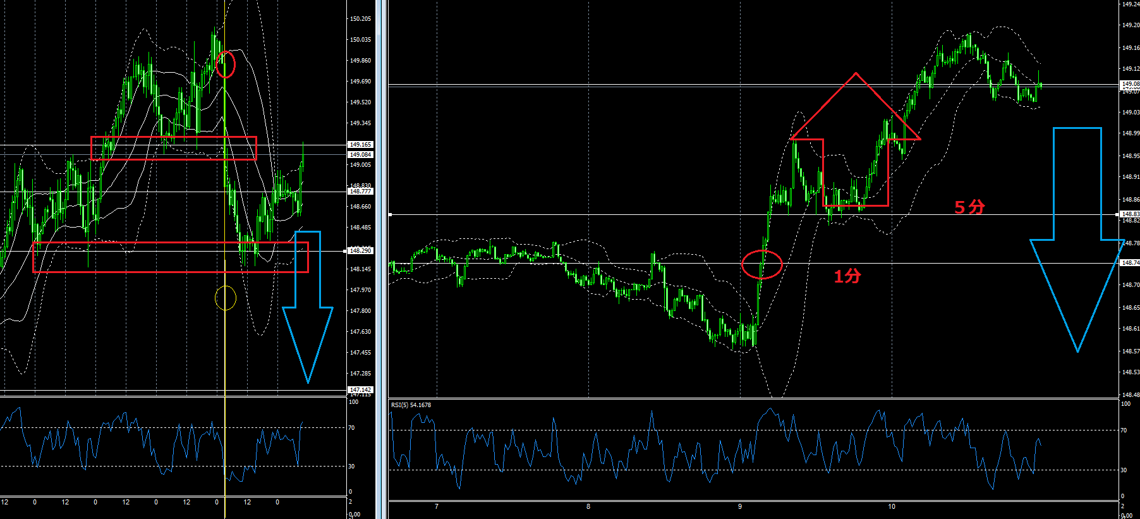Pick the 147.630 price axis value

(360, 332)
